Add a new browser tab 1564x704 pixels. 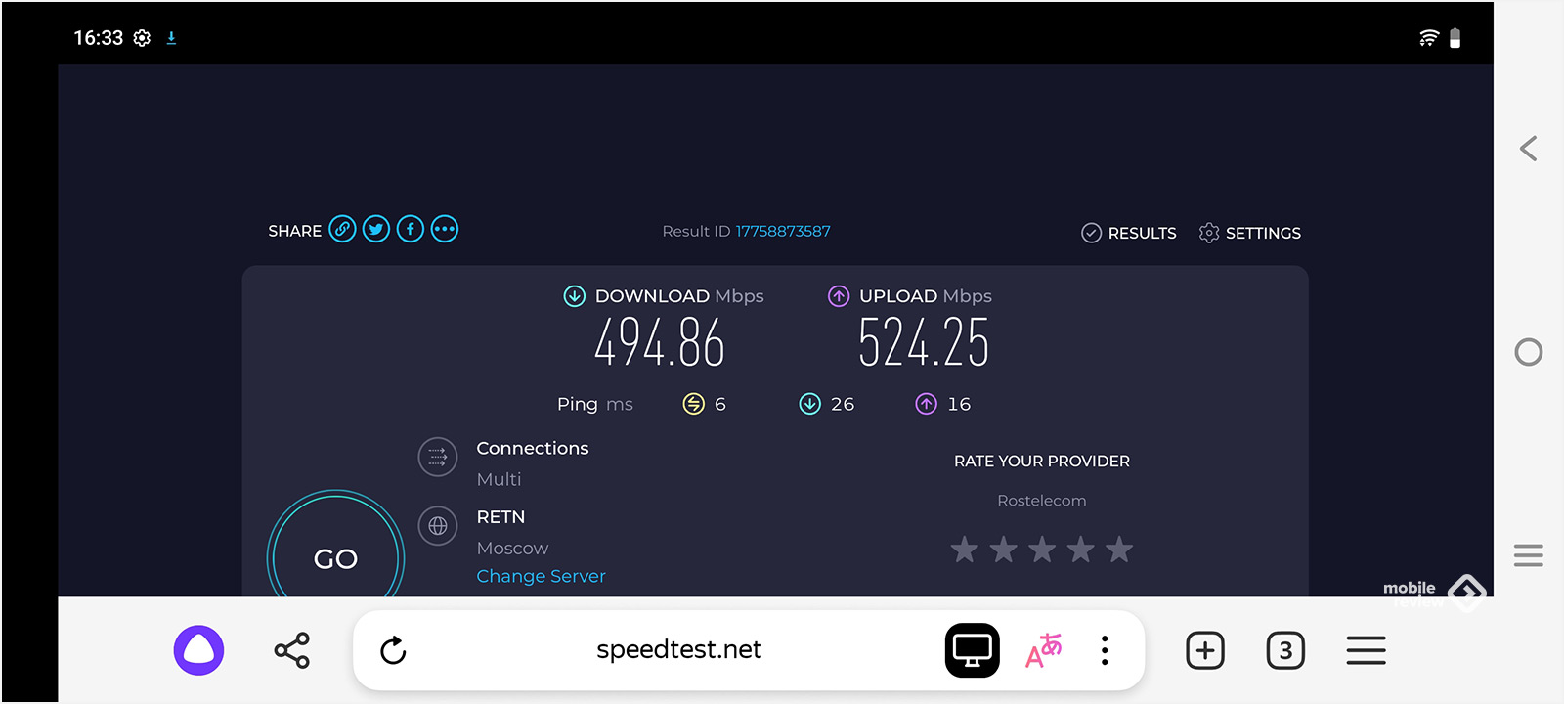[1205, 650]
